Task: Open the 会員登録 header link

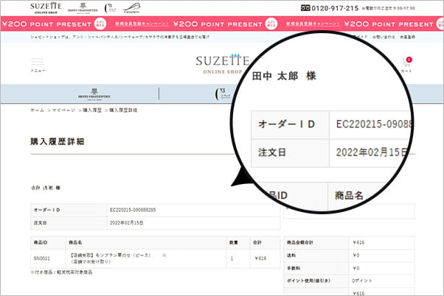Action: coord(406,36)
